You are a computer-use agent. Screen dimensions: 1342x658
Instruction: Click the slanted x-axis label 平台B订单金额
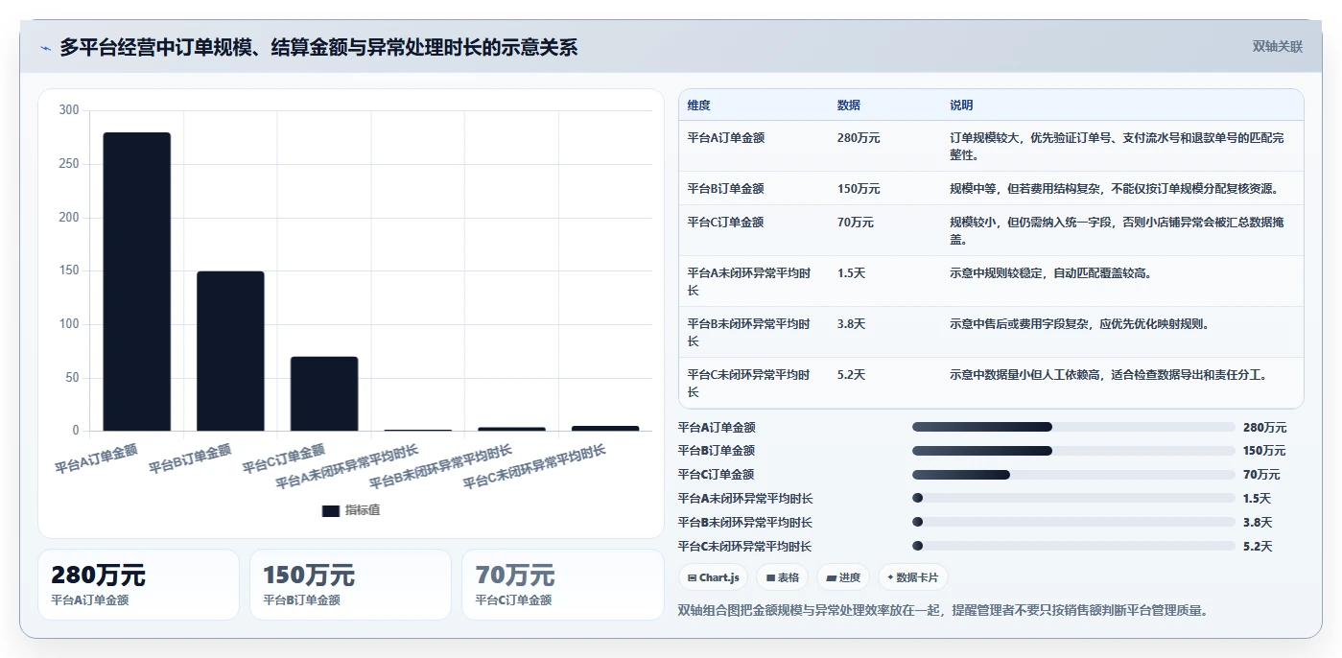click(x=190, y=458)
